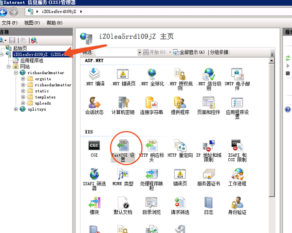Viewport: 292px width, 233px height.
Task: Expand the rizhaodarkmatter subfolder
Action: (x=23, y=85)
